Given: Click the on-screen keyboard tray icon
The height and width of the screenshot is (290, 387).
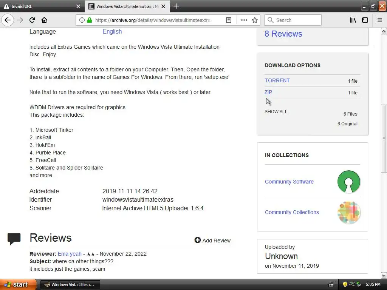Looking at the screenshot, I should [x=331, y=285].
